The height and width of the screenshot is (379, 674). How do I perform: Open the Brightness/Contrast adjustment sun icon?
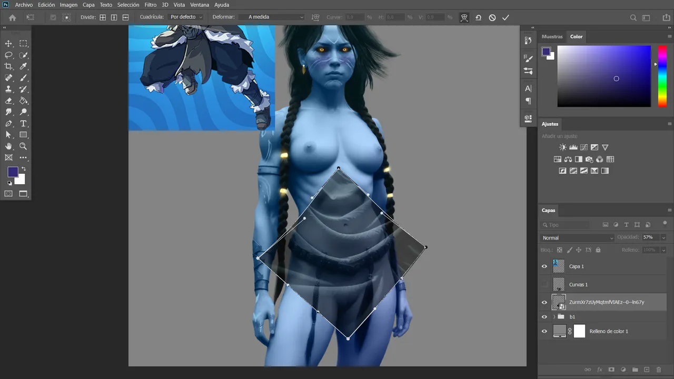click(x=563, y=147)
